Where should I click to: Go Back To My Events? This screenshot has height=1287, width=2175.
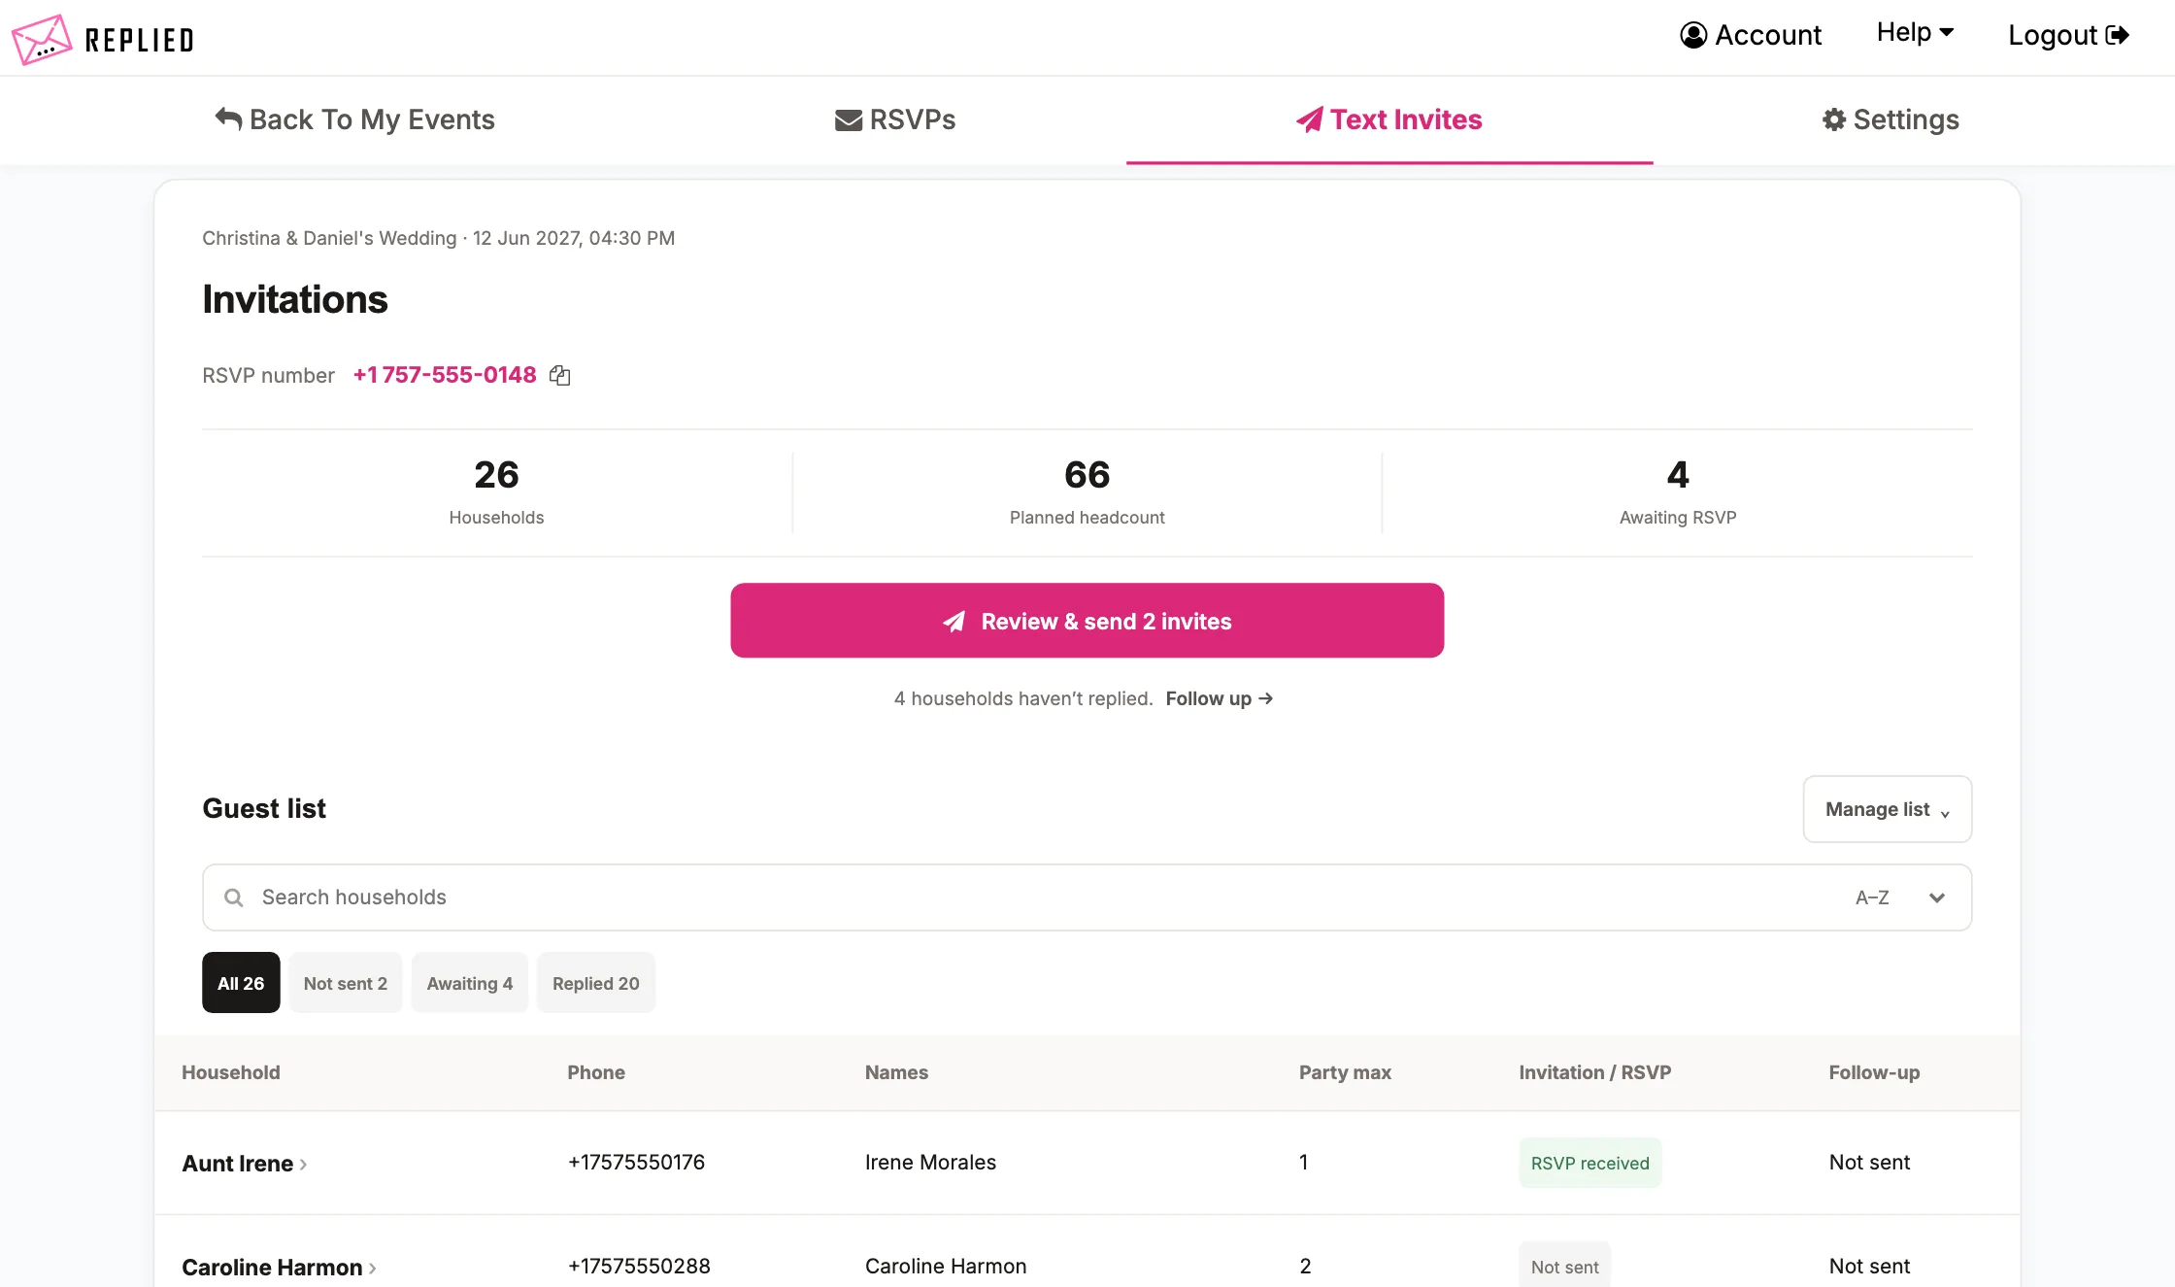pos(354,119)
